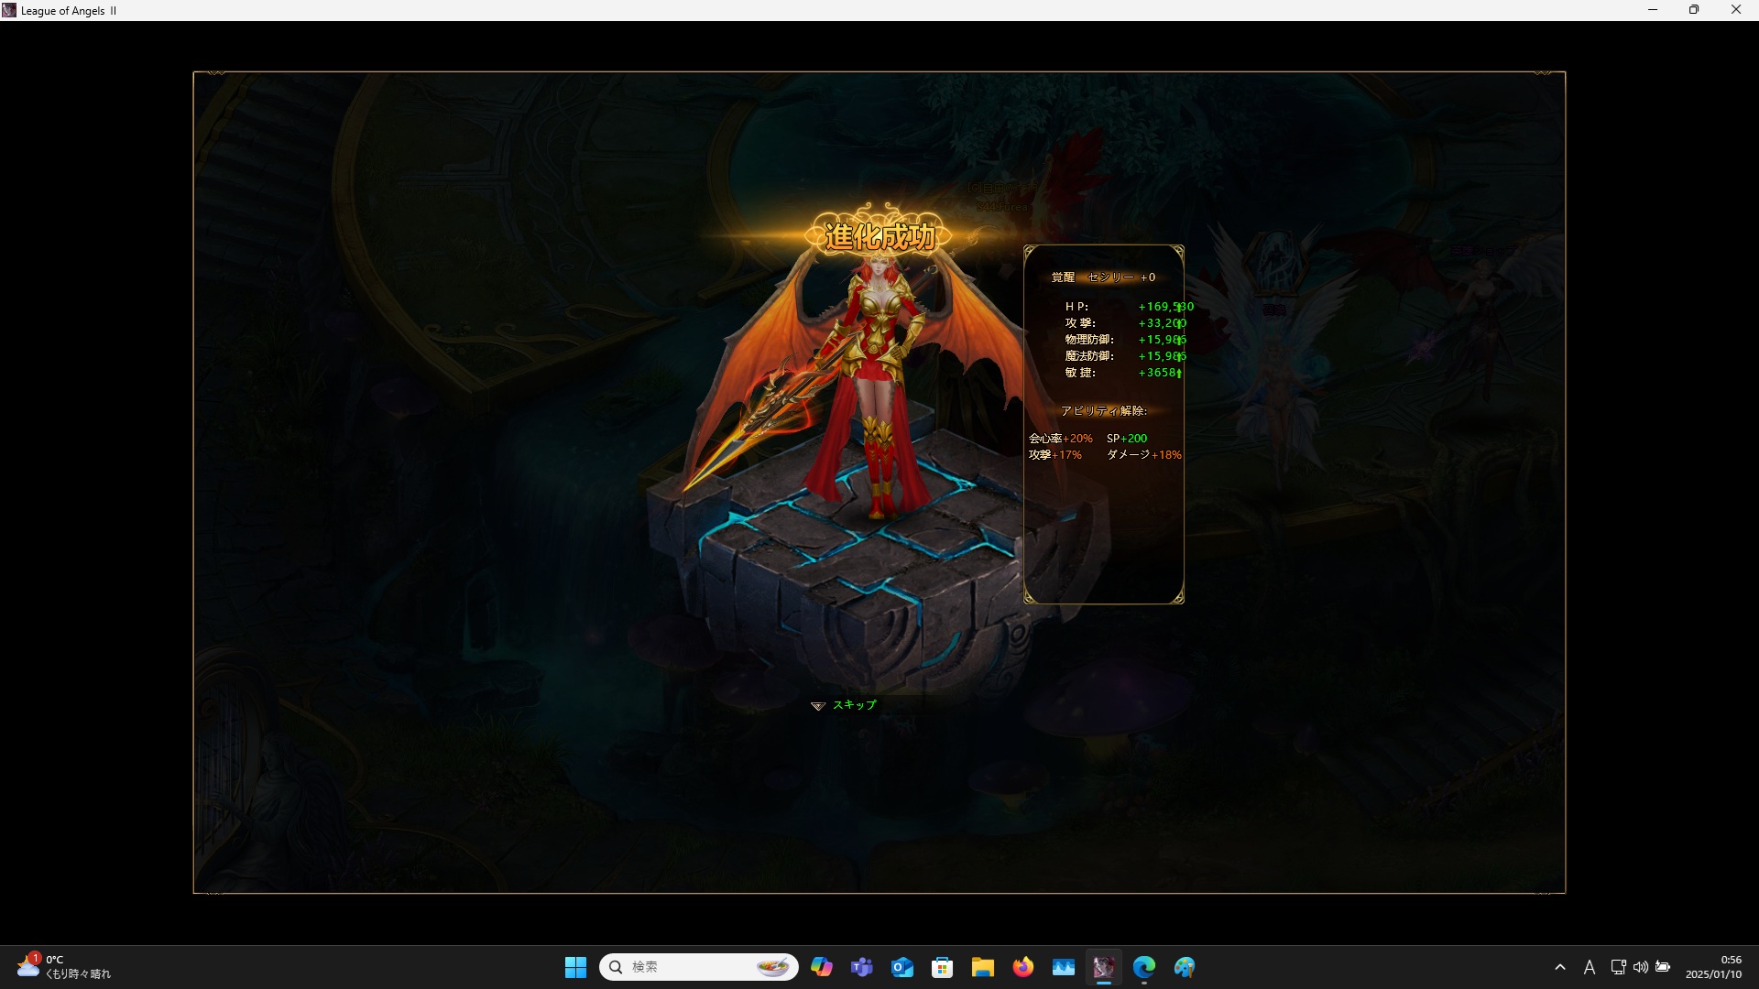
Task: Open Microsoft Store taskbar icon
Action: click(x=943, y=967)
